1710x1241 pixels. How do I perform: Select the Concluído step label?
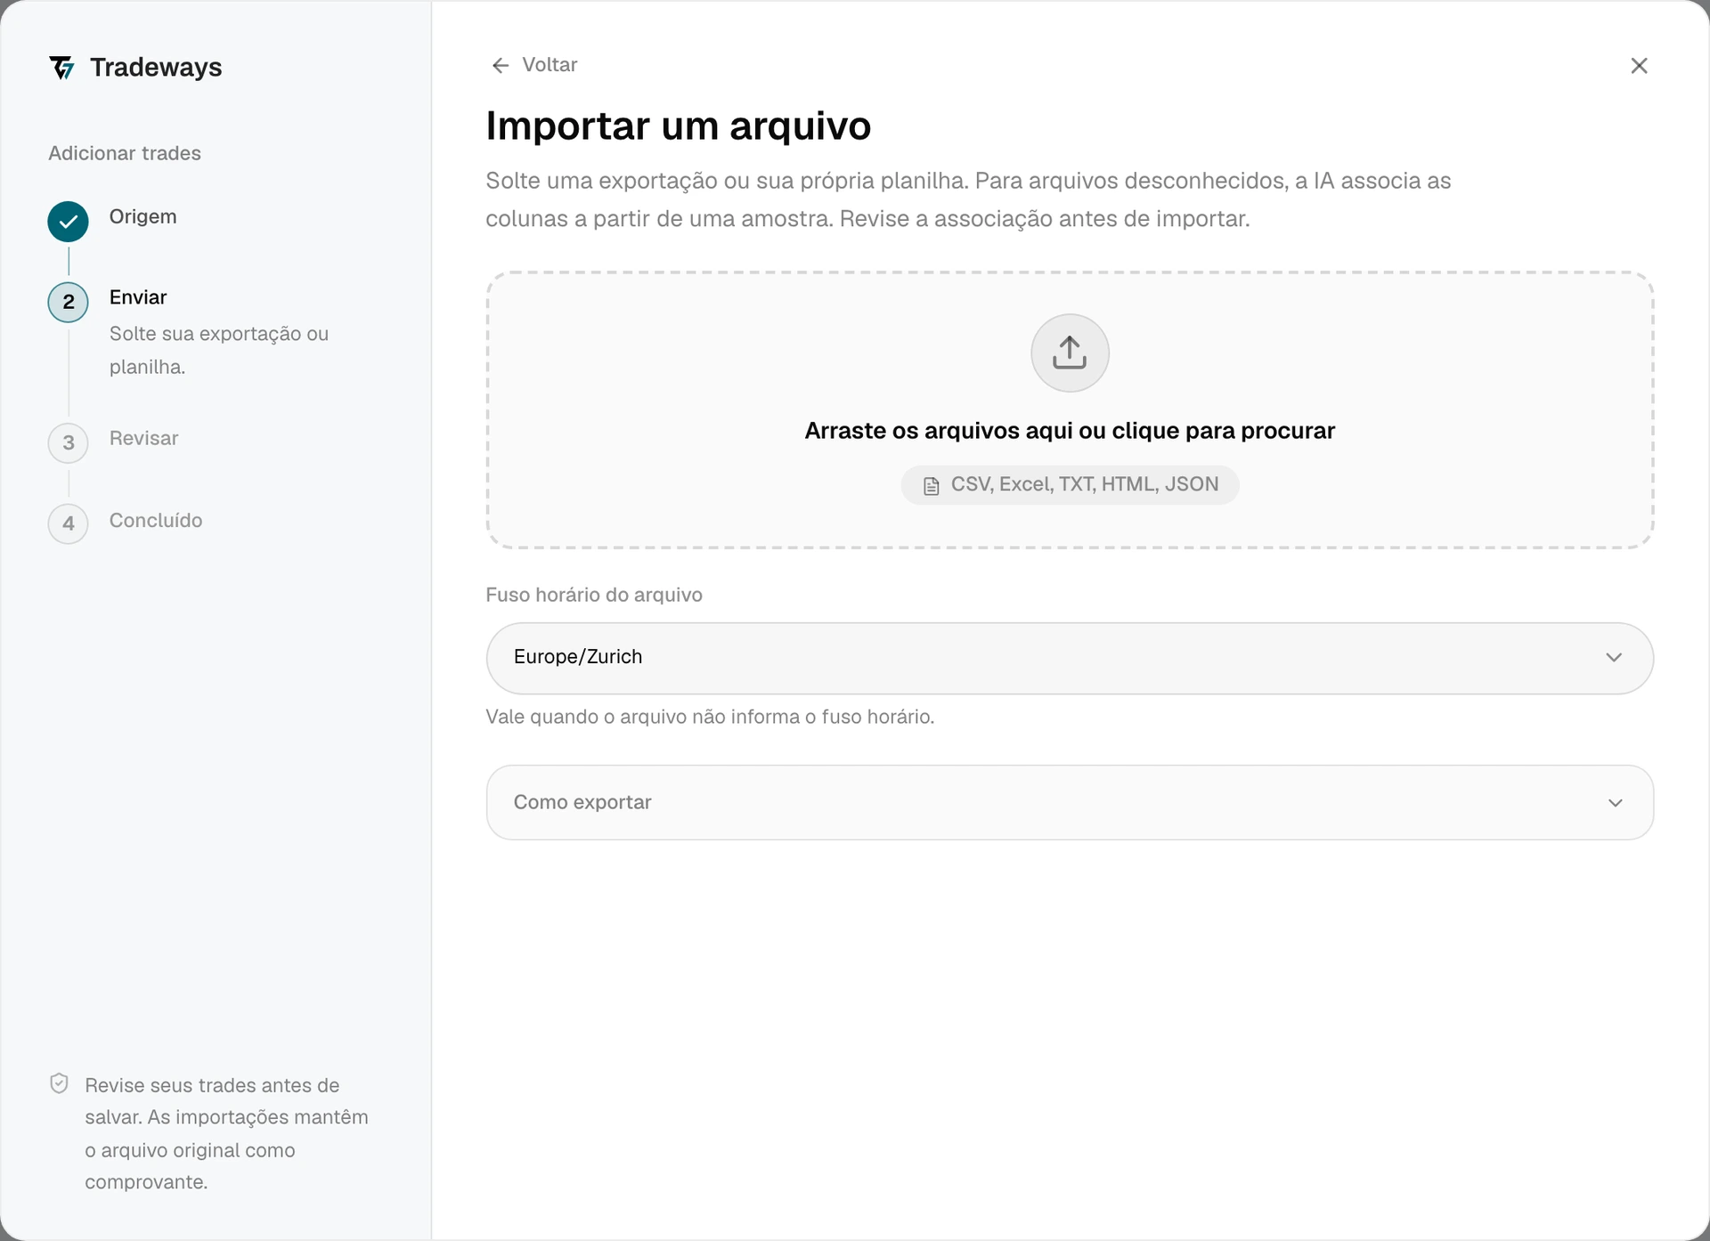pyautogui.click(x=156, y=520)
